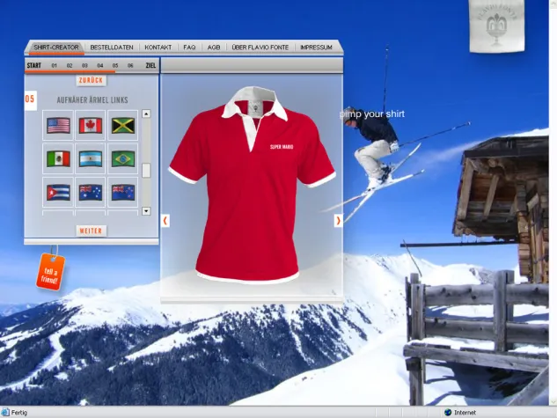Viewport: 557px width, 418px height.
Task: Open the Impressum tab
Action: 316,47
